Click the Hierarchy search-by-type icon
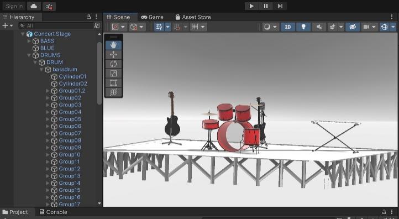The image size is (399, 219). 97,25
